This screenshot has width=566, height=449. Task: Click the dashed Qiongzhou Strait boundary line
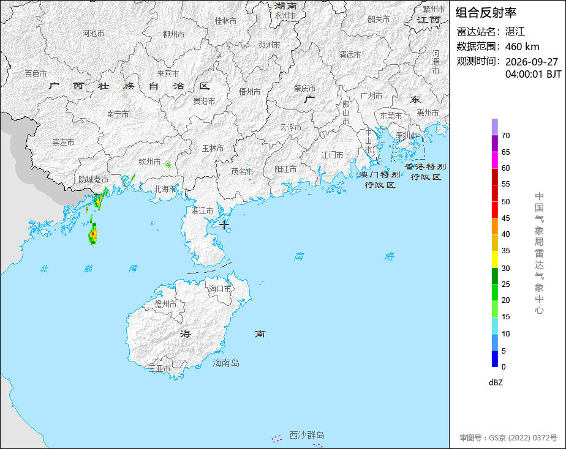click(209, 269)
